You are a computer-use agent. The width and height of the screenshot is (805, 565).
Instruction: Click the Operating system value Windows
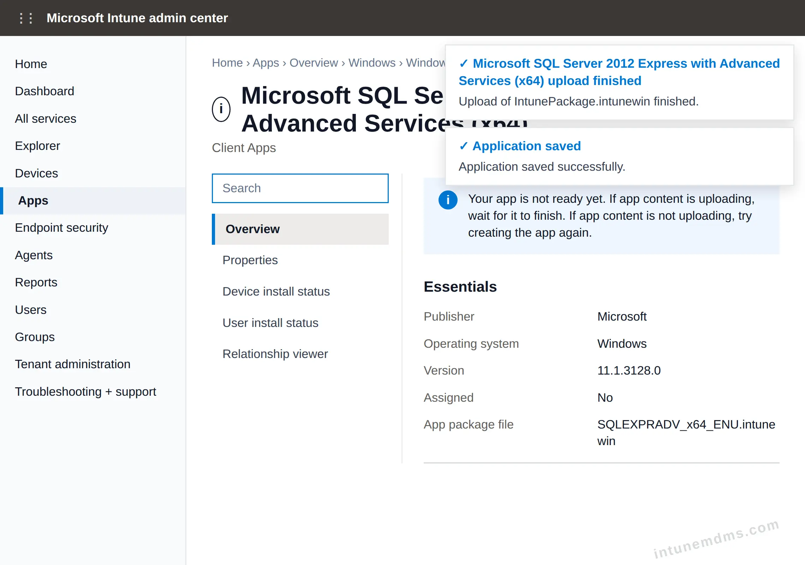pyautogui.click(x=622, y=344)
